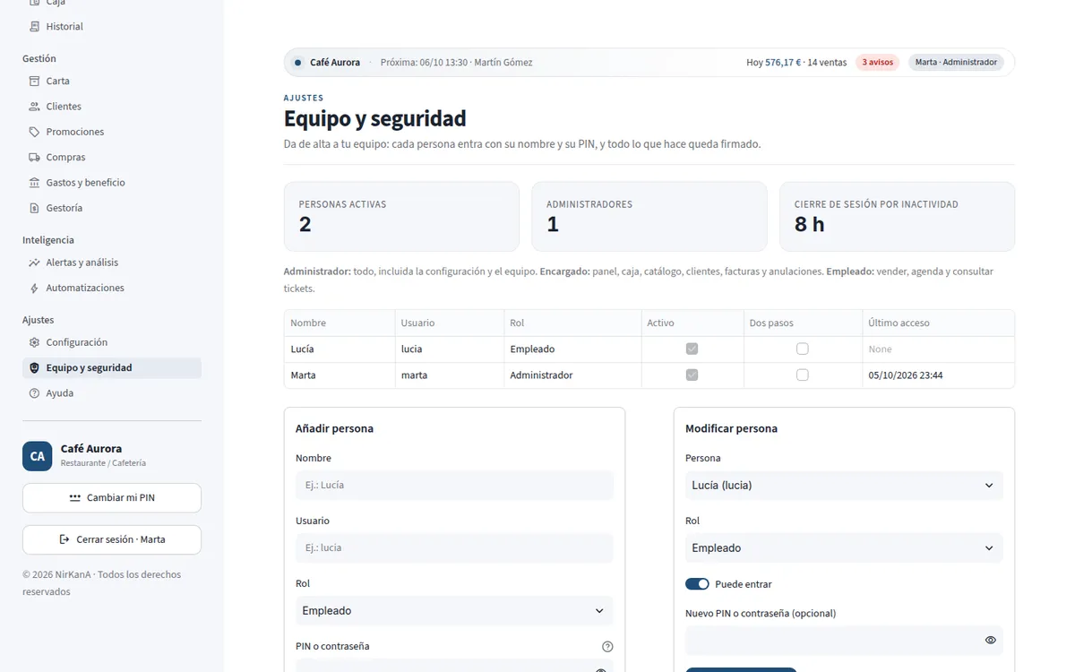Click the Alertas y análisis chart icon
The width and height of the screenshot is (1075, 672).
point(34,263)
